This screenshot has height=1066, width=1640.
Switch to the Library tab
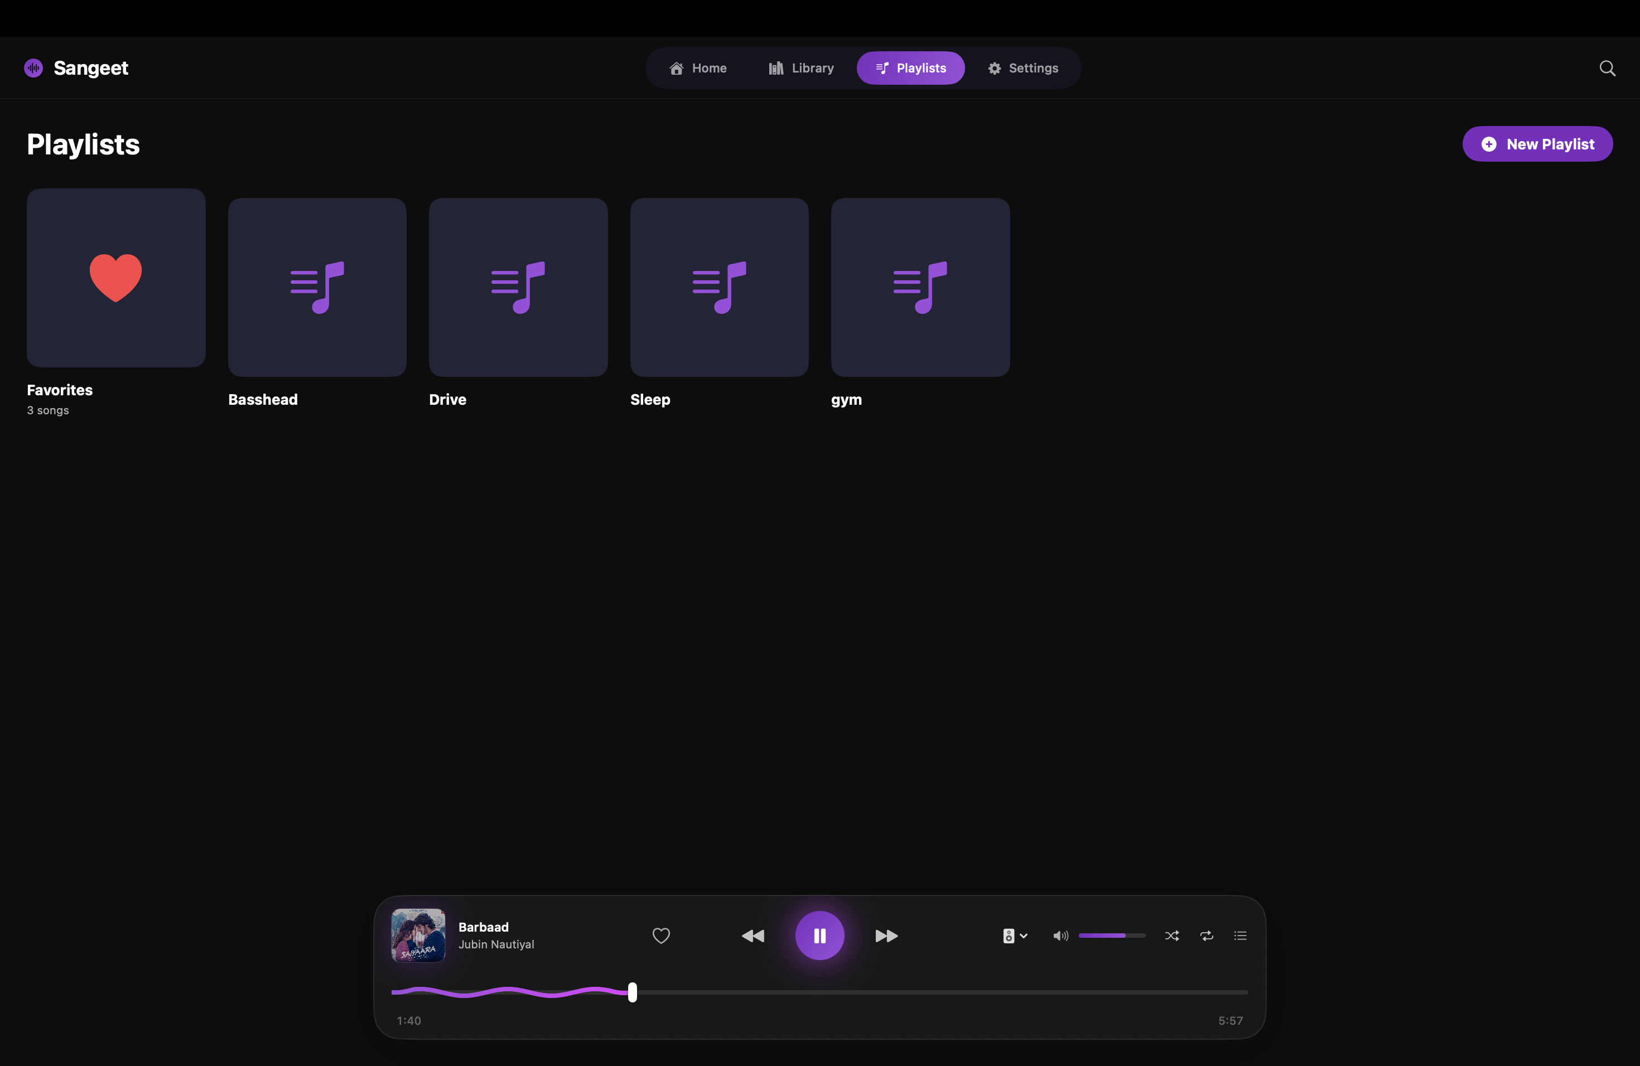coord(802,68)
